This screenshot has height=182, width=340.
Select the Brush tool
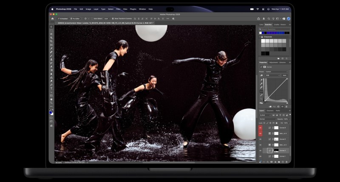pos(51,56)
